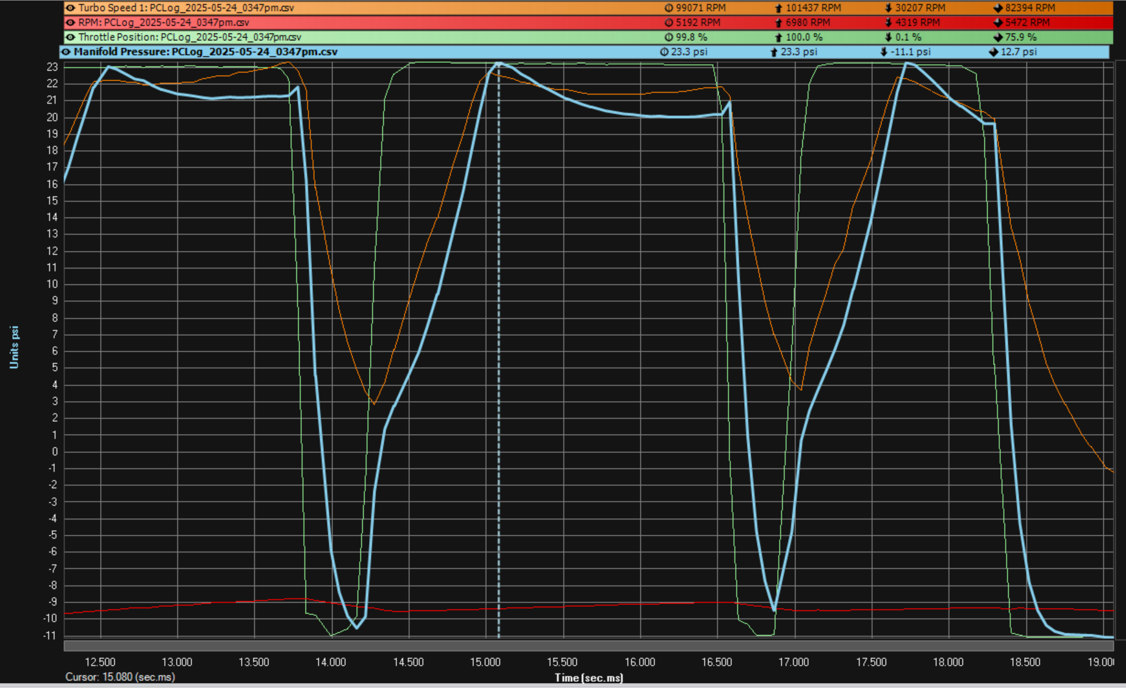Select the RPM channel row label
Image resolution: width=1126 pixels, height=688 pixels.
point(163,23)
